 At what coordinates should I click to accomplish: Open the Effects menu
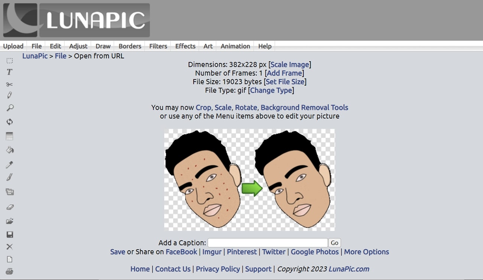click(185, 46)
